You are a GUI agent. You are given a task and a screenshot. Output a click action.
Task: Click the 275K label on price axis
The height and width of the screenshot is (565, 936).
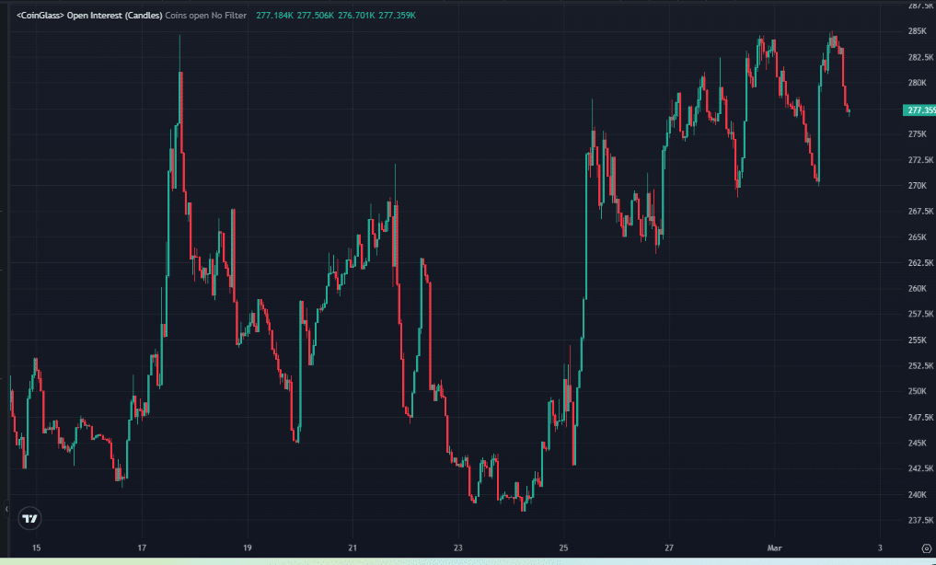click(917, 134)
